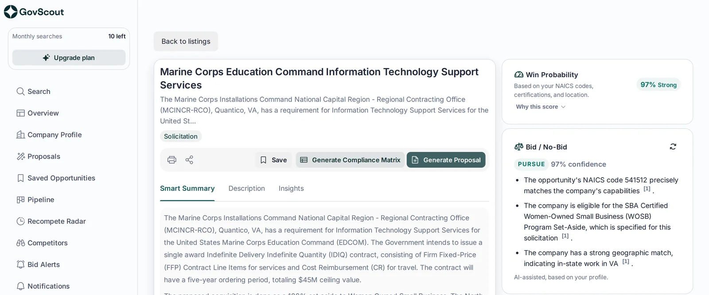Expand Why this score
This screenshot has width=709, height=295.
click(541, 107)
